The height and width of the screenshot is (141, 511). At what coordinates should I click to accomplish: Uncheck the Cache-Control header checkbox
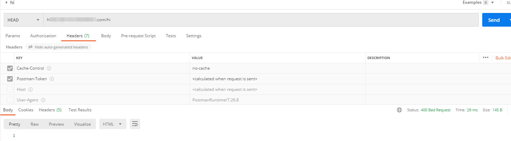10,68
